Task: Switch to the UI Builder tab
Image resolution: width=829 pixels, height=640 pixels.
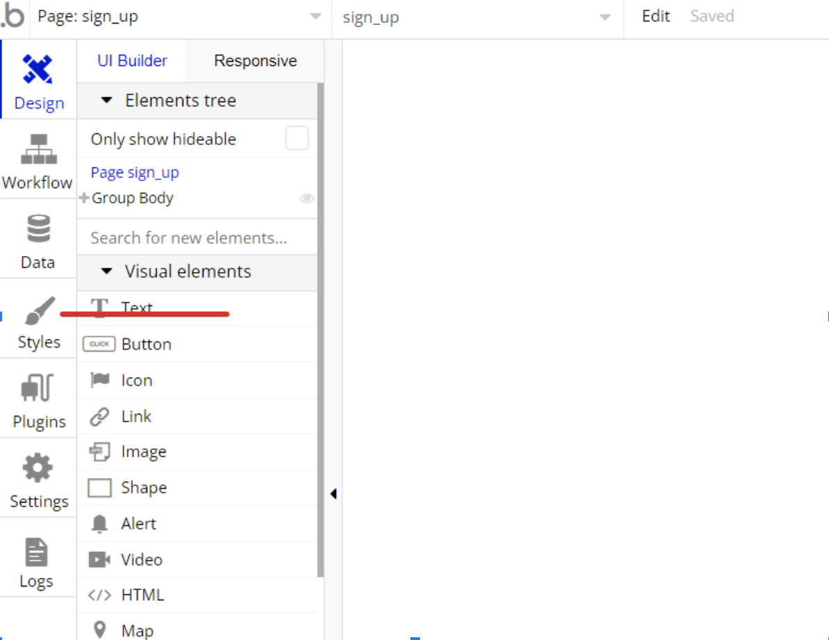Action: (132, 61)
